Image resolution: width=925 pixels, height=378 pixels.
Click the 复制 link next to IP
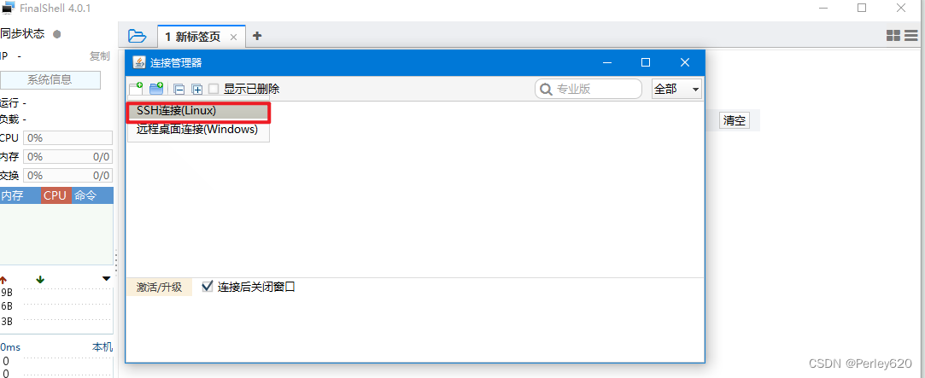pyautogui.click(x=99, y=56)
